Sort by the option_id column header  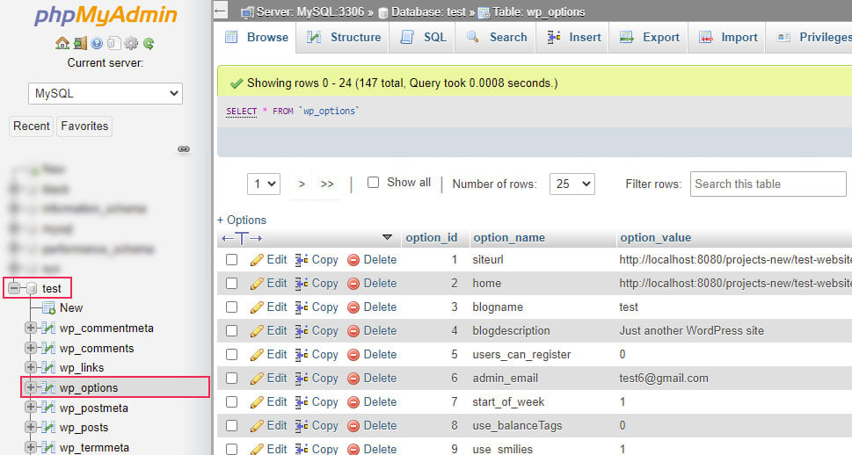coord(432,238)
